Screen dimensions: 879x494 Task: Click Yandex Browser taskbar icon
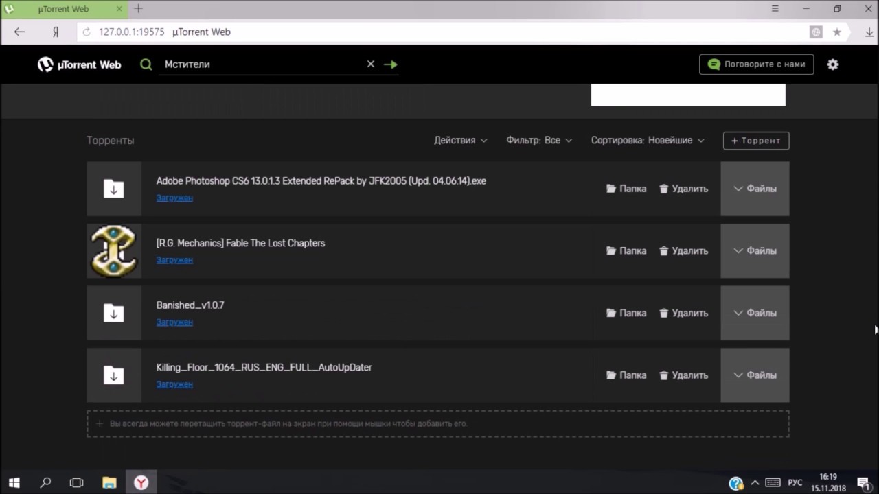(x=141, y=483)
